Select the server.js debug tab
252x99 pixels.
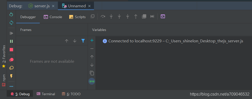(x=39, y=6)
